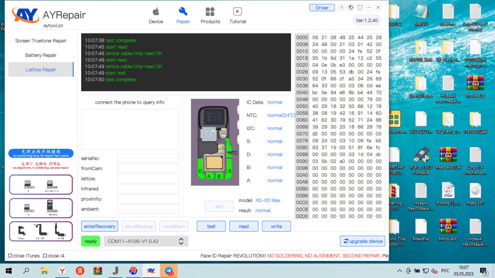Open the BoardViewer desktop folder
Image resolution: width=495 pixels, height=278 pixels.
click(421, 87)
